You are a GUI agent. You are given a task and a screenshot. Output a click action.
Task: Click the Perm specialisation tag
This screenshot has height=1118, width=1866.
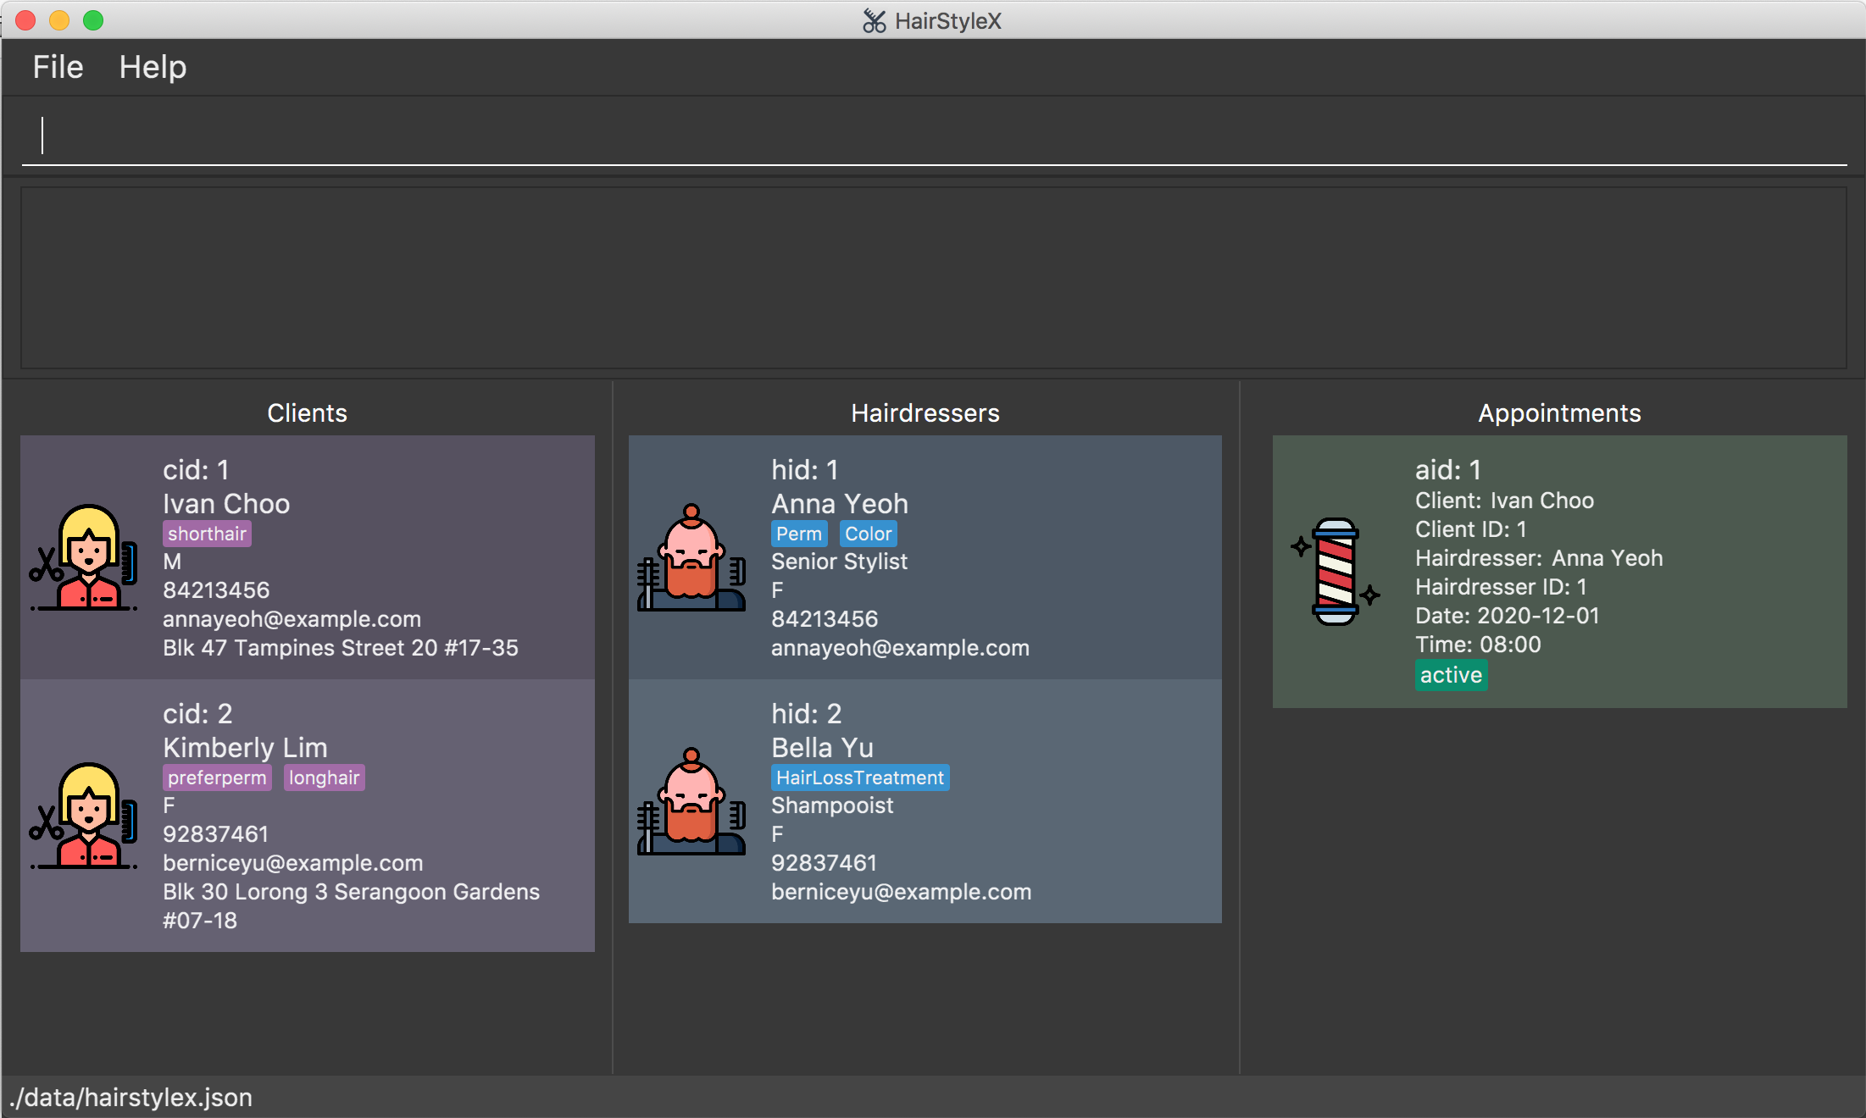(798, 534)
